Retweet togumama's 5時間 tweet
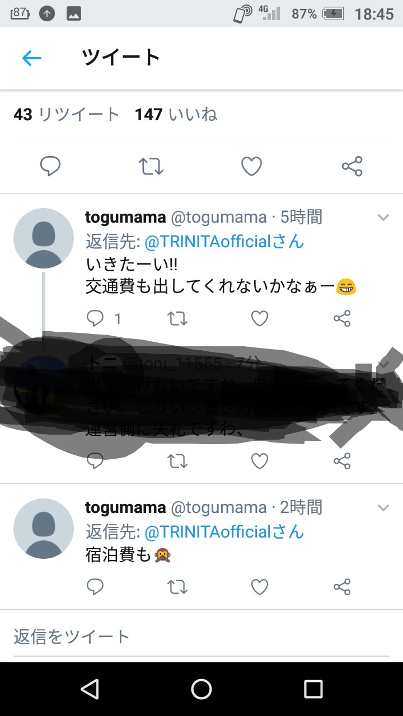Screen dimensions: 403x716 pos(177,318)
